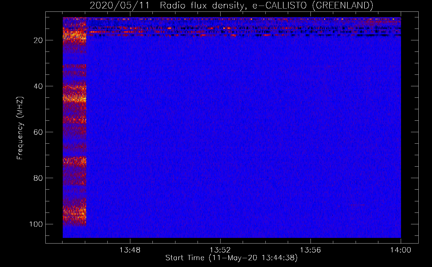Click the '80' frequency tick label
Screen dimensions: 432x267
click(x=38, y=178)
